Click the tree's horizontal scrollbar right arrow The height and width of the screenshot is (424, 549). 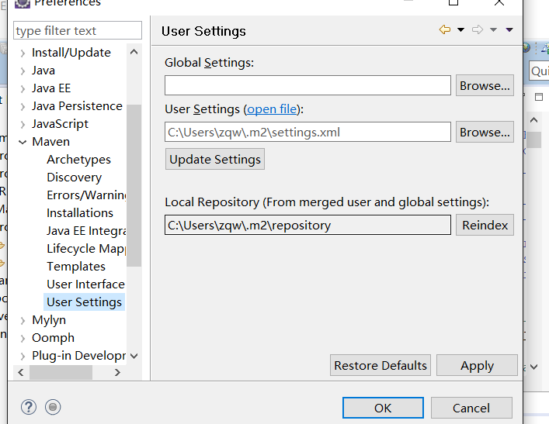coord(117,373)
